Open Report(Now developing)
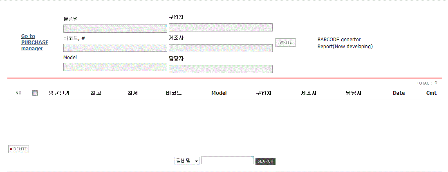Image resolution: width=448 pixels, height=172 pixels. pos(345,46)
